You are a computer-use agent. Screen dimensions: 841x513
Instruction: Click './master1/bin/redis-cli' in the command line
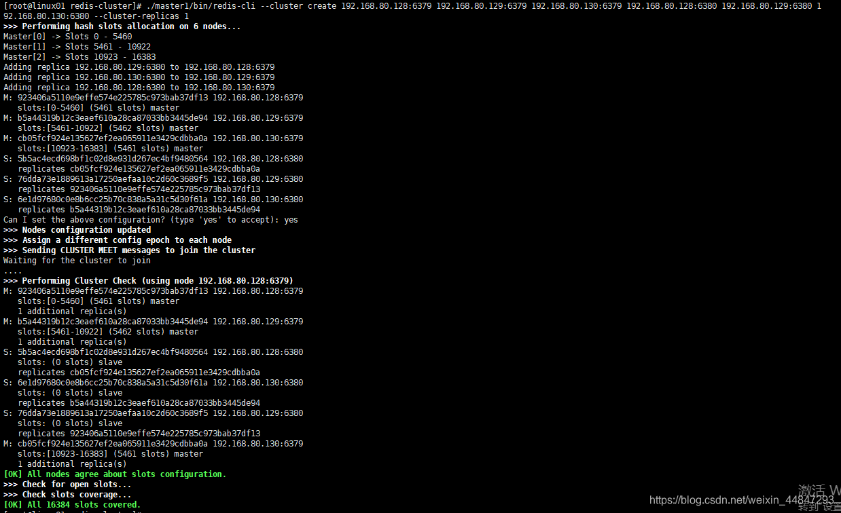click(200, 5)
